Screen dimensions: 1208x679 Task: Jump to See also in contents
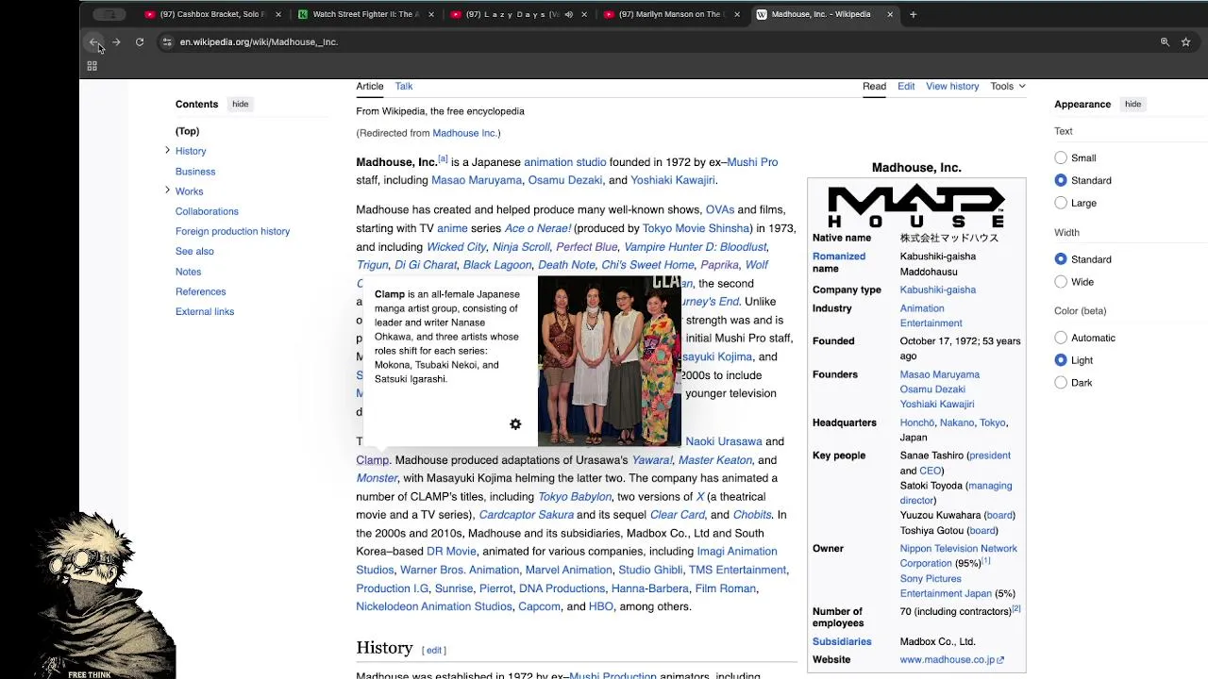point(194,251)
